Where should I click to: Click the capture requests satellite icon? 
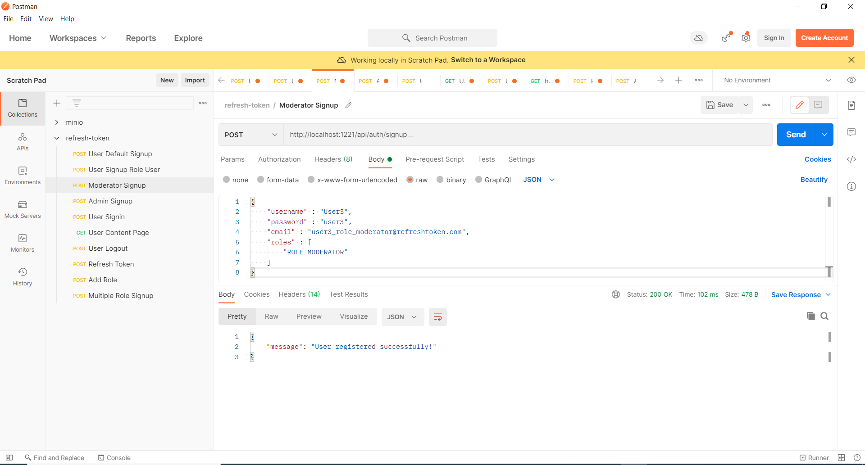click(x=726, y=38)
